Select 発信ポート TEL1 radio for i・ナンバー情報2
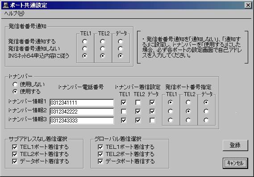This screenshot has width=254, height=177. click(170, 111)
